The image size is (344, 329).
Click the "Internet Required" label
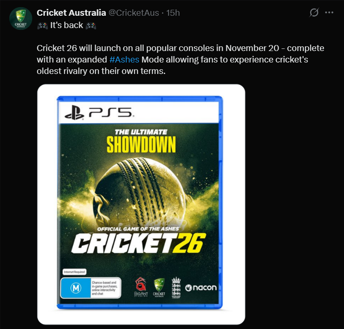pyautogui.click(x=74, y=271)
